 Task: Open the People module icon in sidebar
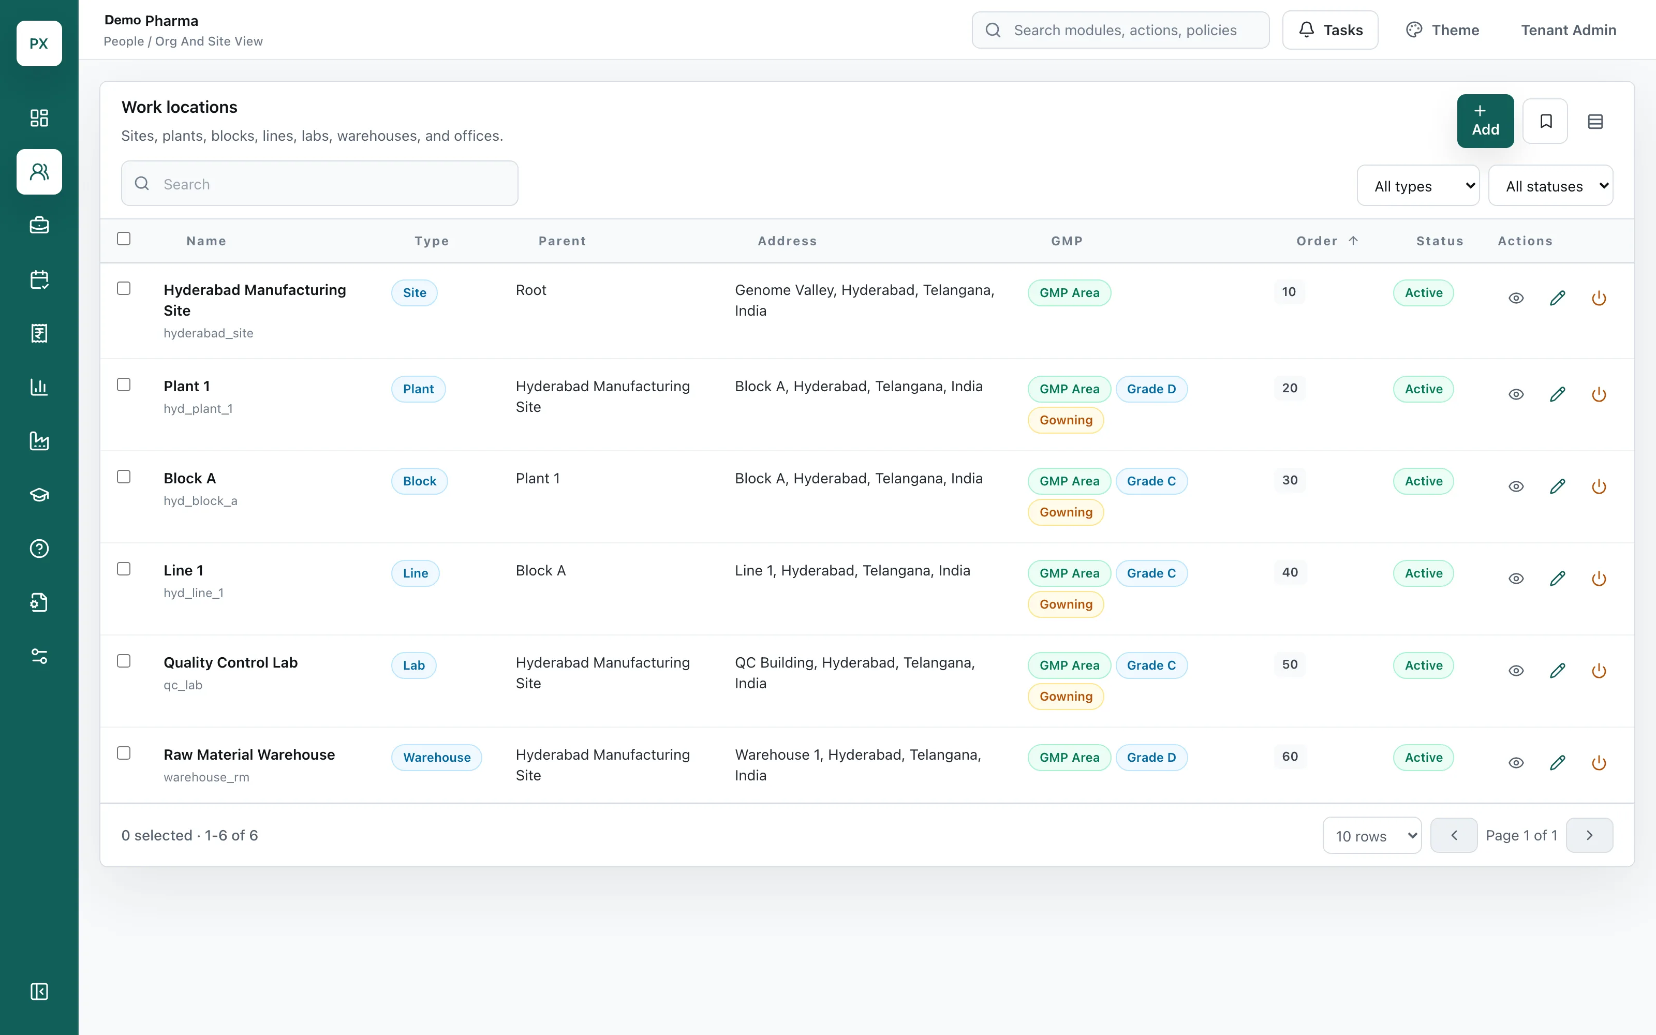pos(39,172)
